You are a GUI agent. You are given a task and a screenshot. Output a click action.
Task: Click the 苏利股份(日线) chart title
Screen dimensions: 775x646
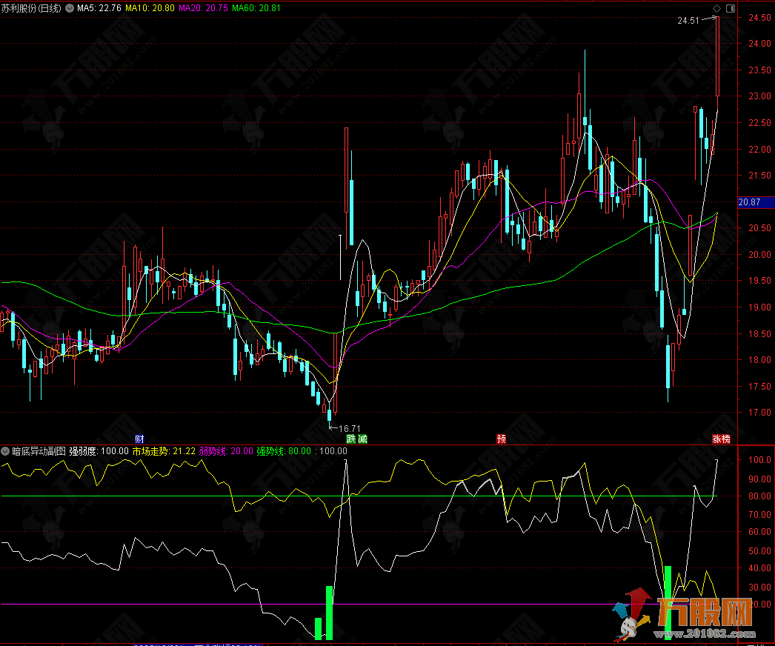pos(33,8)
